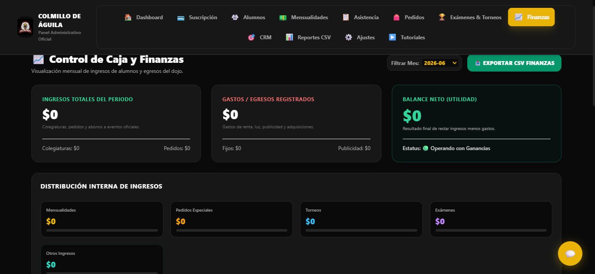The width and height of the screenshot is (595, 274).
Task: Open the Tutoriales section
Action: 407,38
